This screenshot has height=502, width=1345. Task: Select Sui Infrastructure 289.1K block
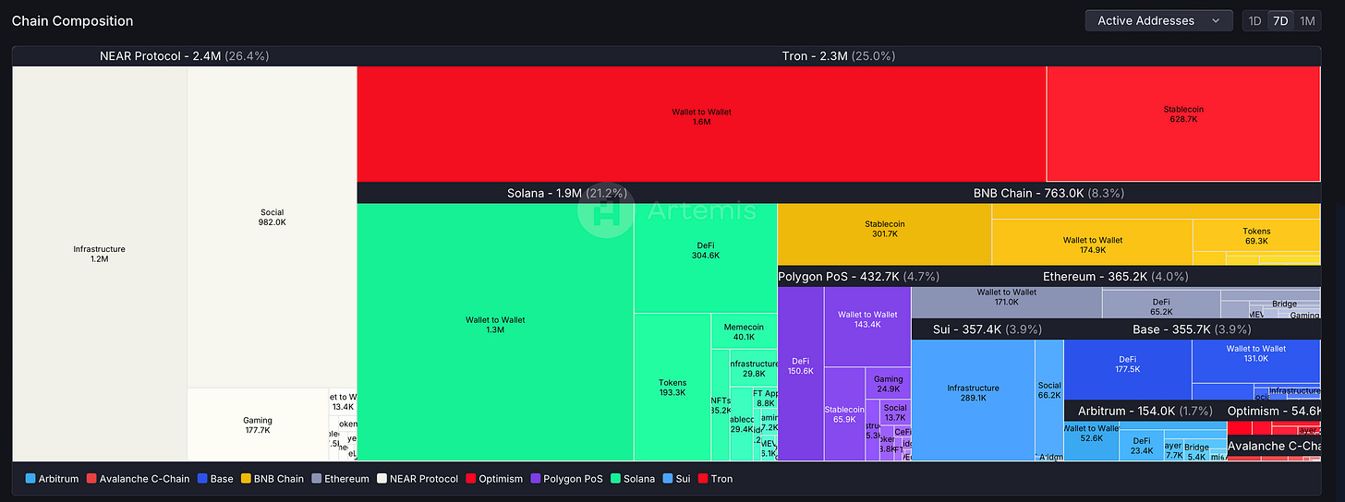click(973, 400)
